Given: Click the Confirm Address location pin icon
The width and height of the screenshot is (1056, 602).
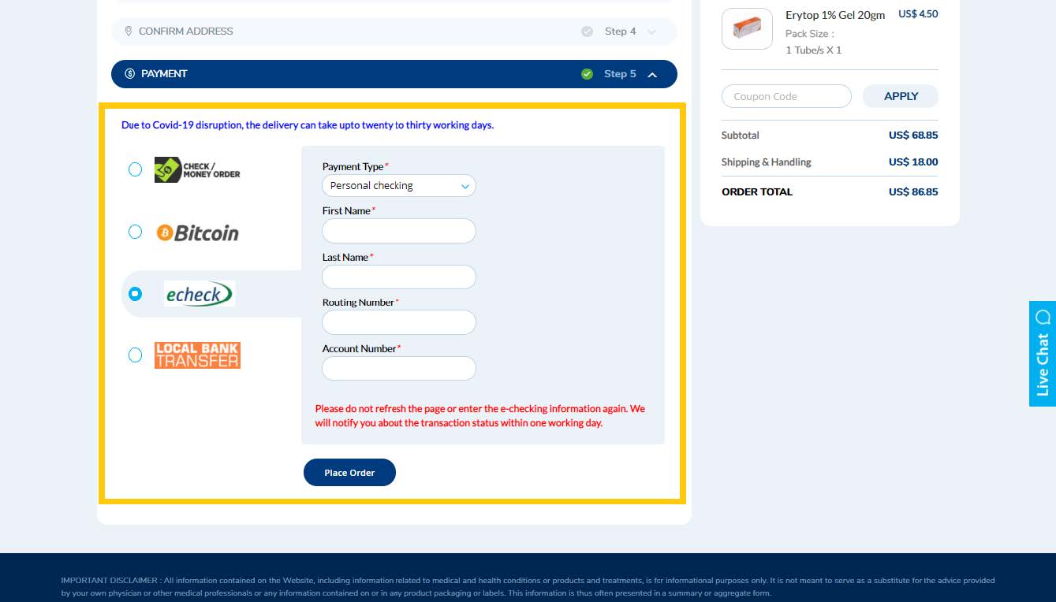Looking at the screenshot, I should pyautogui.click(x=129, y=32).
